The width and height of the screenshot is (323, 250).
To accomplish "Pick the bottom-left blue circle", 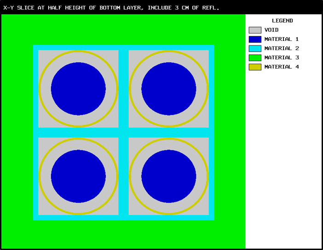I will point(78,176).
